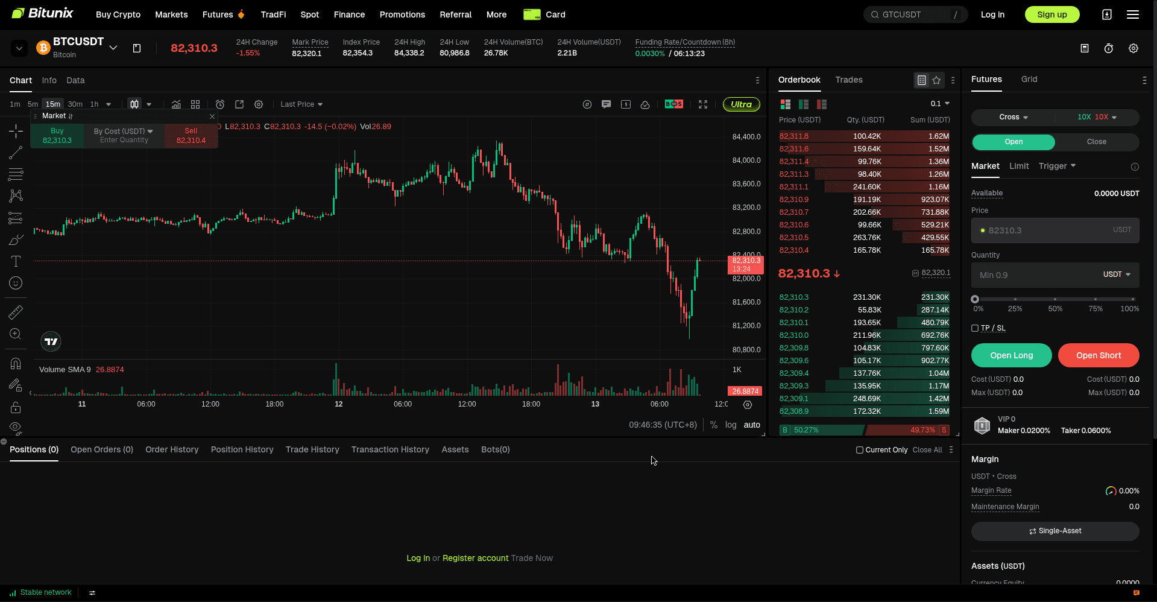This screenshot has width=1157, height=602.
Task: Click the TradingView logo on chart
Action: [51, 341]
